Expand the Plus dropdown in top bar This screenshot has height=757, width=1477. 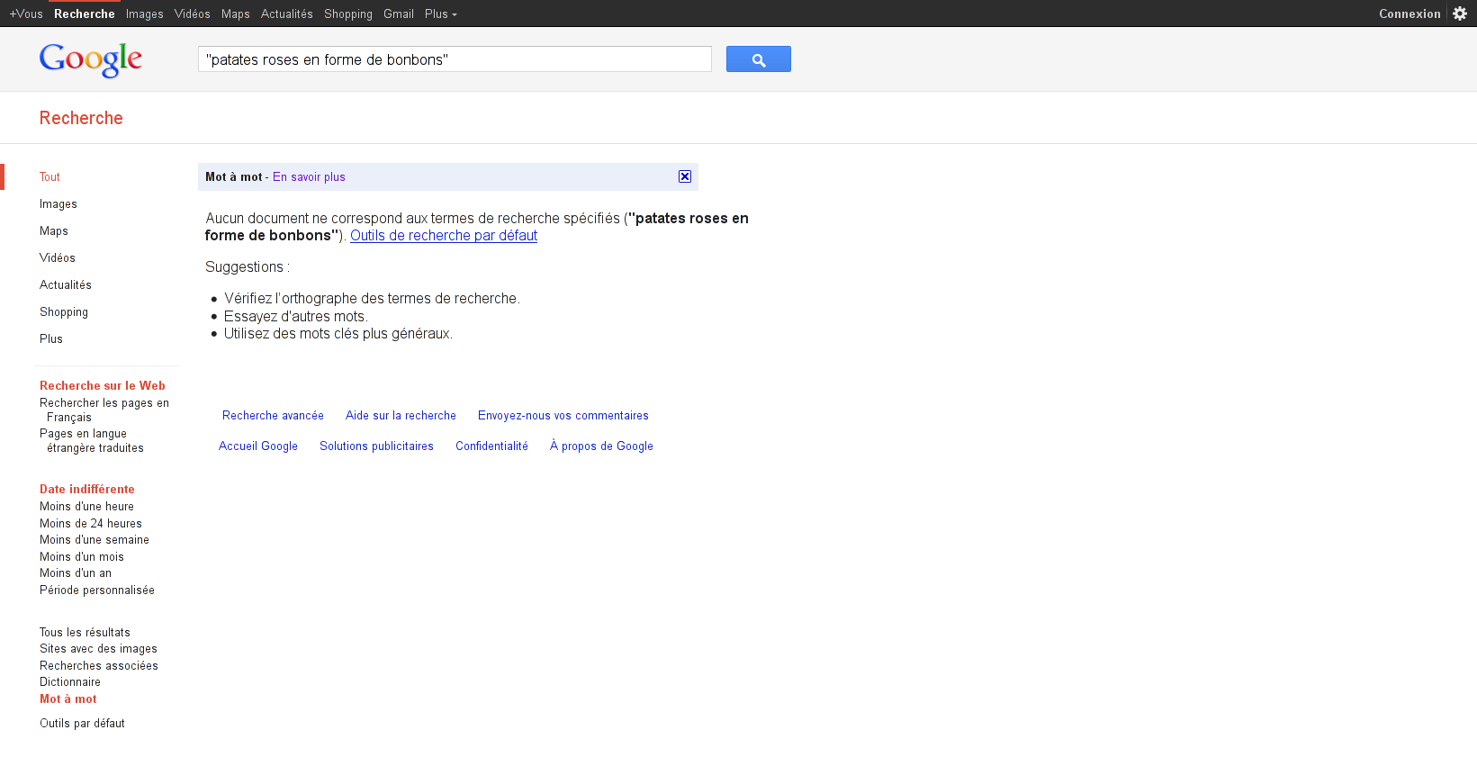point(441,14)
